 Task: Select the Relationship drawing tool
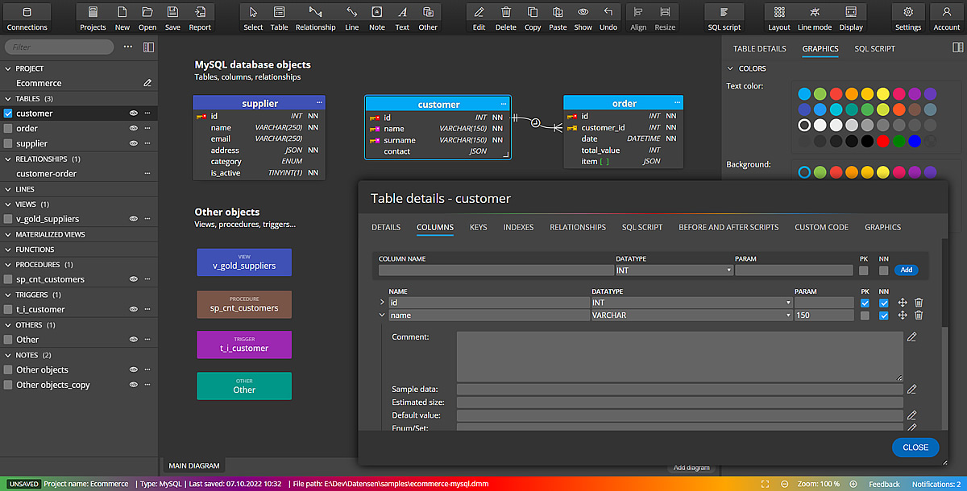[315, 12]
